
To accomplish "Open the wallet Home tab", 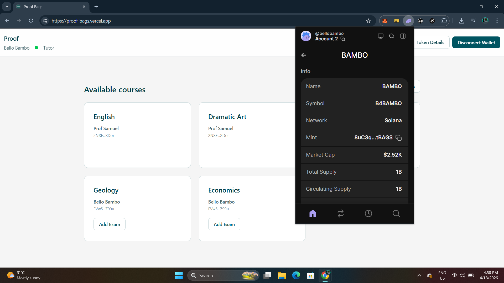I will click(313, 213).
